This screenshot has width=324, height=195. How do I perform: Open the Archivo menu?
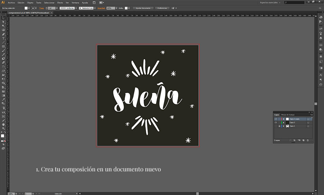(12, 3)
